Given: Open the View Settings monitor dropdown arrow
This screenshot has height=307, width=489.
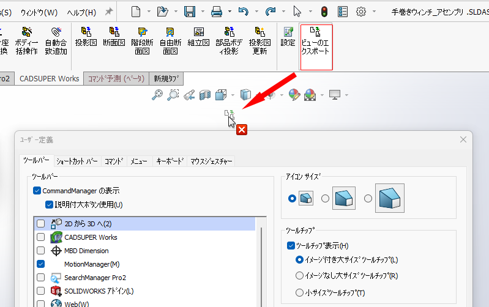Looking at the screenshot, I should 346,95.
